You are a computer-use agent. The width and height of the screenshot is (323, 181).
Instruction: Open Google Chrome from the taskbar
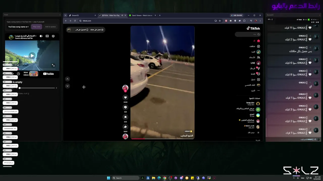pyautogui.click(x=165, y=178)
